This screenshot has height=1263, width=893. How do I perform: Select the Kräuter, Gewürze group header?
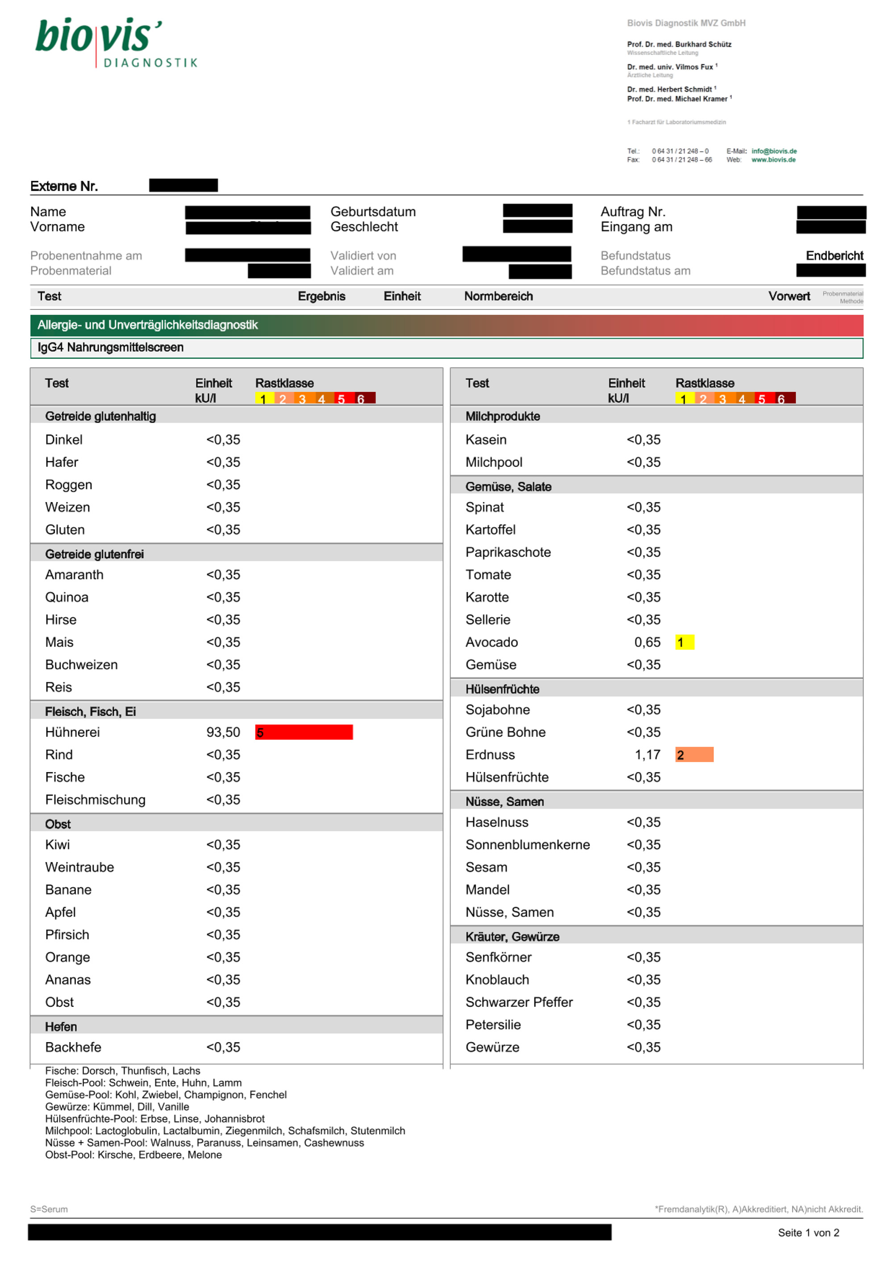coord(512,937)
